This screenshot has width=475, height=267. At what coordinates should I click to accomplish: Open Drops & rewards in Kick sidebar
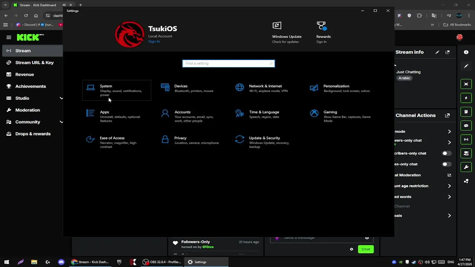[32, 134]
